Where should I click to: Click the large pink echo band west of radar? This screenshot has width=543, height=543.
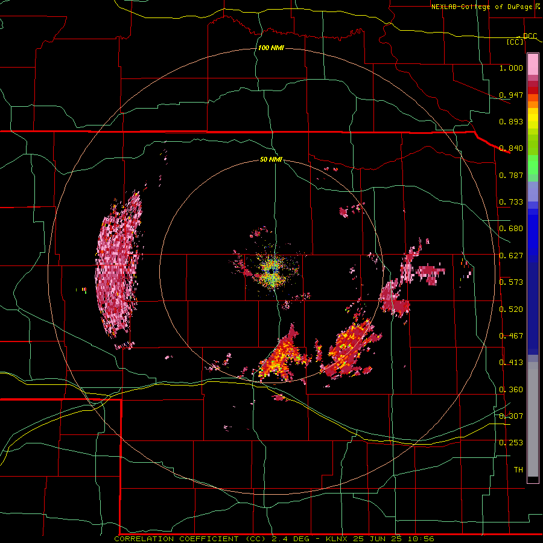(x=118, y=265)
